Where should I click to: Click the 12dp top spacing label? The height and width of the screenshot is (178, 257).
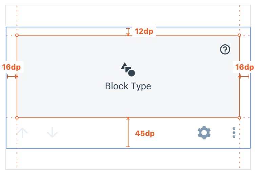pyautogui.click(x=144, y=31)
